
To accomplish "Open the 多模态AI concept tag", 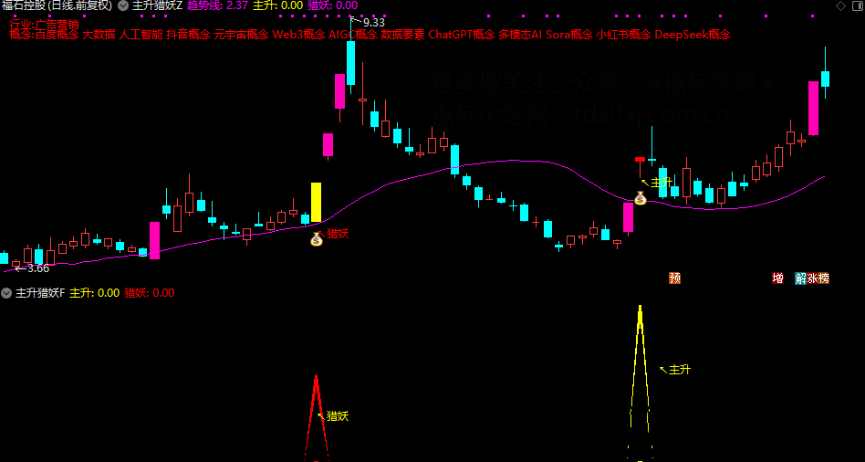I will point(521,35).
